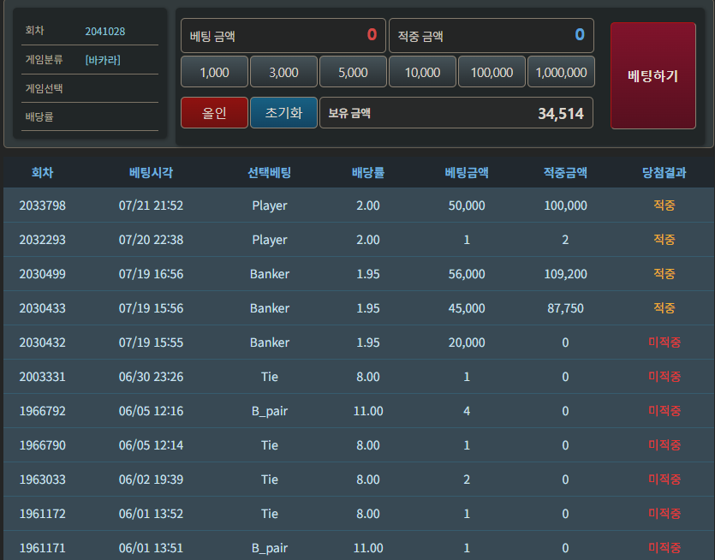Click B_pair in the 06/01 13:51 row

click(x=270, y=548)
